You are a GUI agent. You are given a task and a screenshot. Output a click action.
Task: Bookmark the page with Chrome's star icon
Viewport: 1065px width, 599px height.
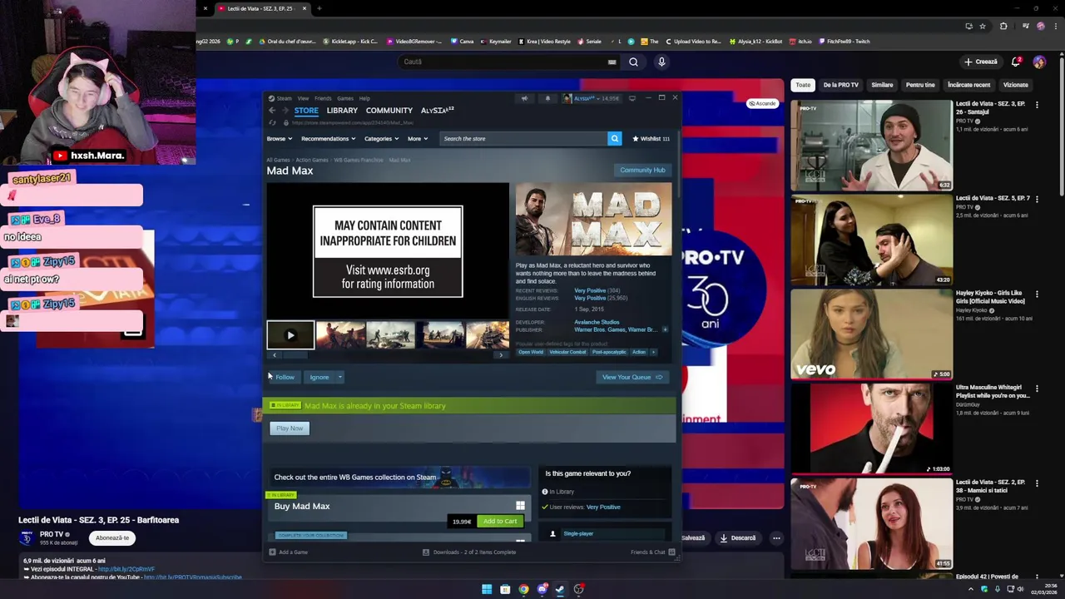point(984,26)
